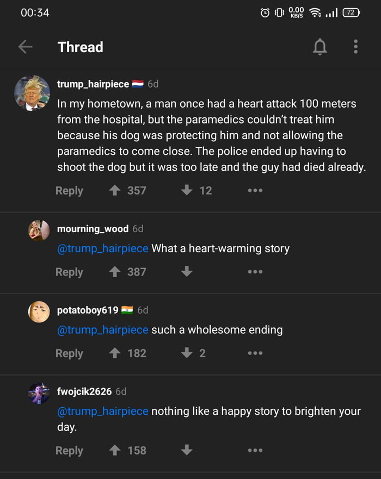Upvote potatoboy619's wholesome ending reply
The height and width of the screenshot is (479, 381).
coord(115,353)
